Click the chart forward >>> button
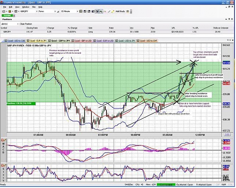 click(227, 135)
